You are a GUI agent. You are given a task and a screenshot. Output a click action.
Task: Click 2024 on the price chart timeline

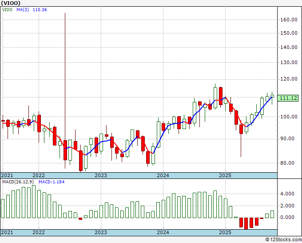(x=163, y=175)
